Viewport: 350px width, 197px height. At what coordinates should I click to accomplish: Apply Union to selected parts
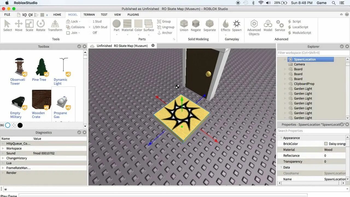pyautogui.click(x=184, y=26)
